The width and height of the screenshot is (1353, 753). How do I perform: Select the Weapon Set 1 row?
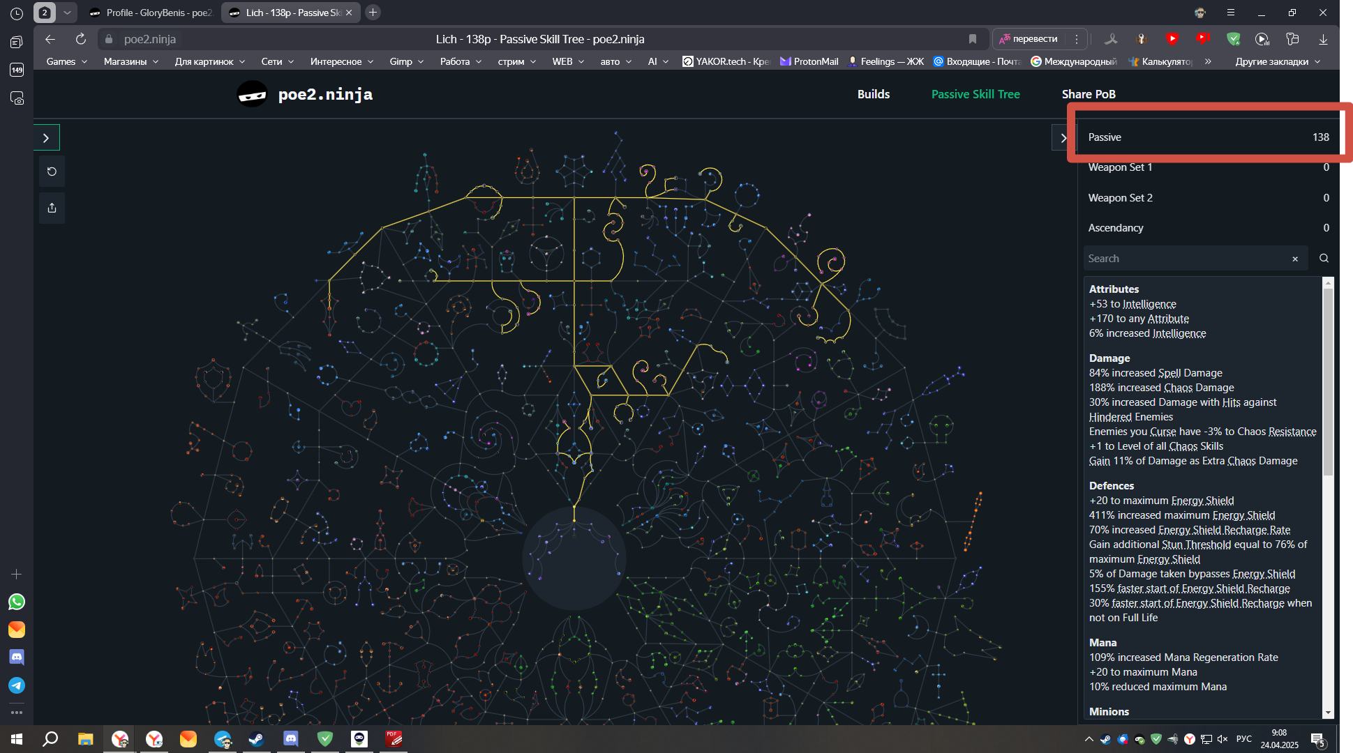(1209, 167)
